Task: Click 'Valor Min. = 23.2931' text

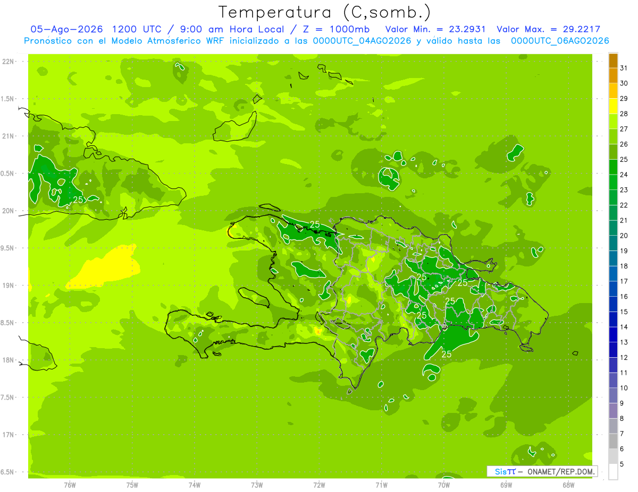Action: pos(435,29)
